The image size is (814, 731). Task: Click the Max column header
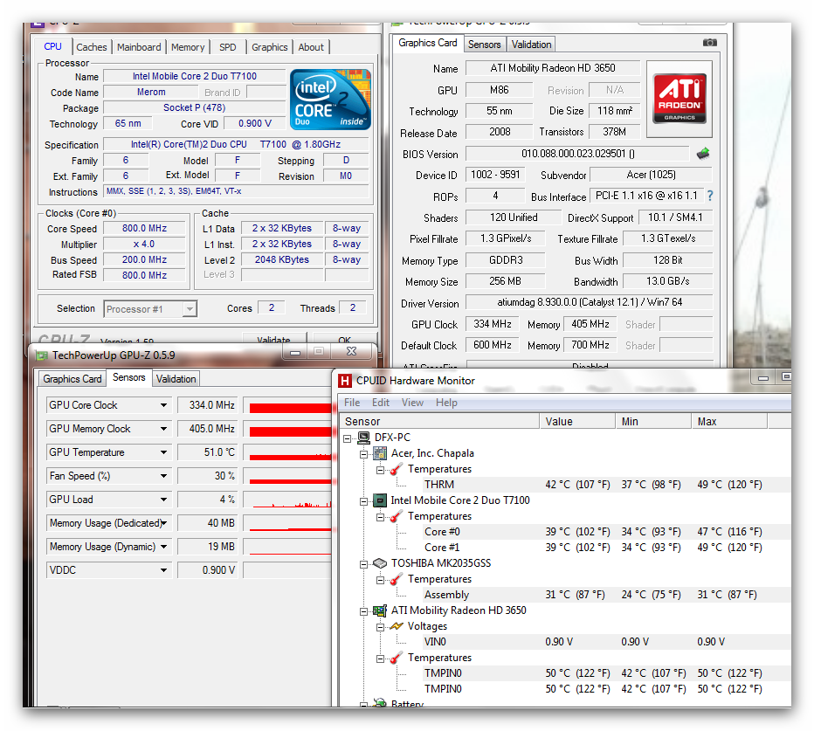point(729,422)
